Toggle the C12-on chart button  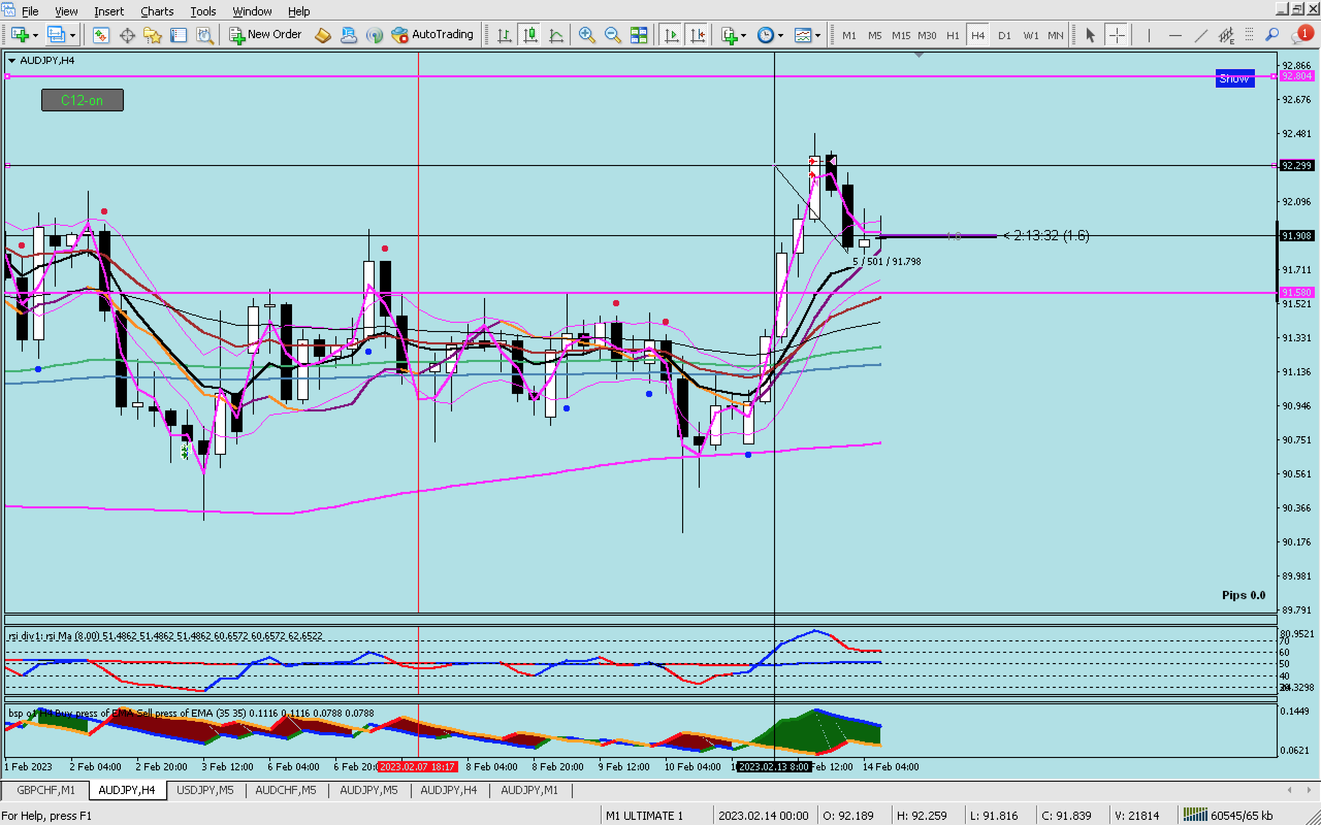click(83, 101)
